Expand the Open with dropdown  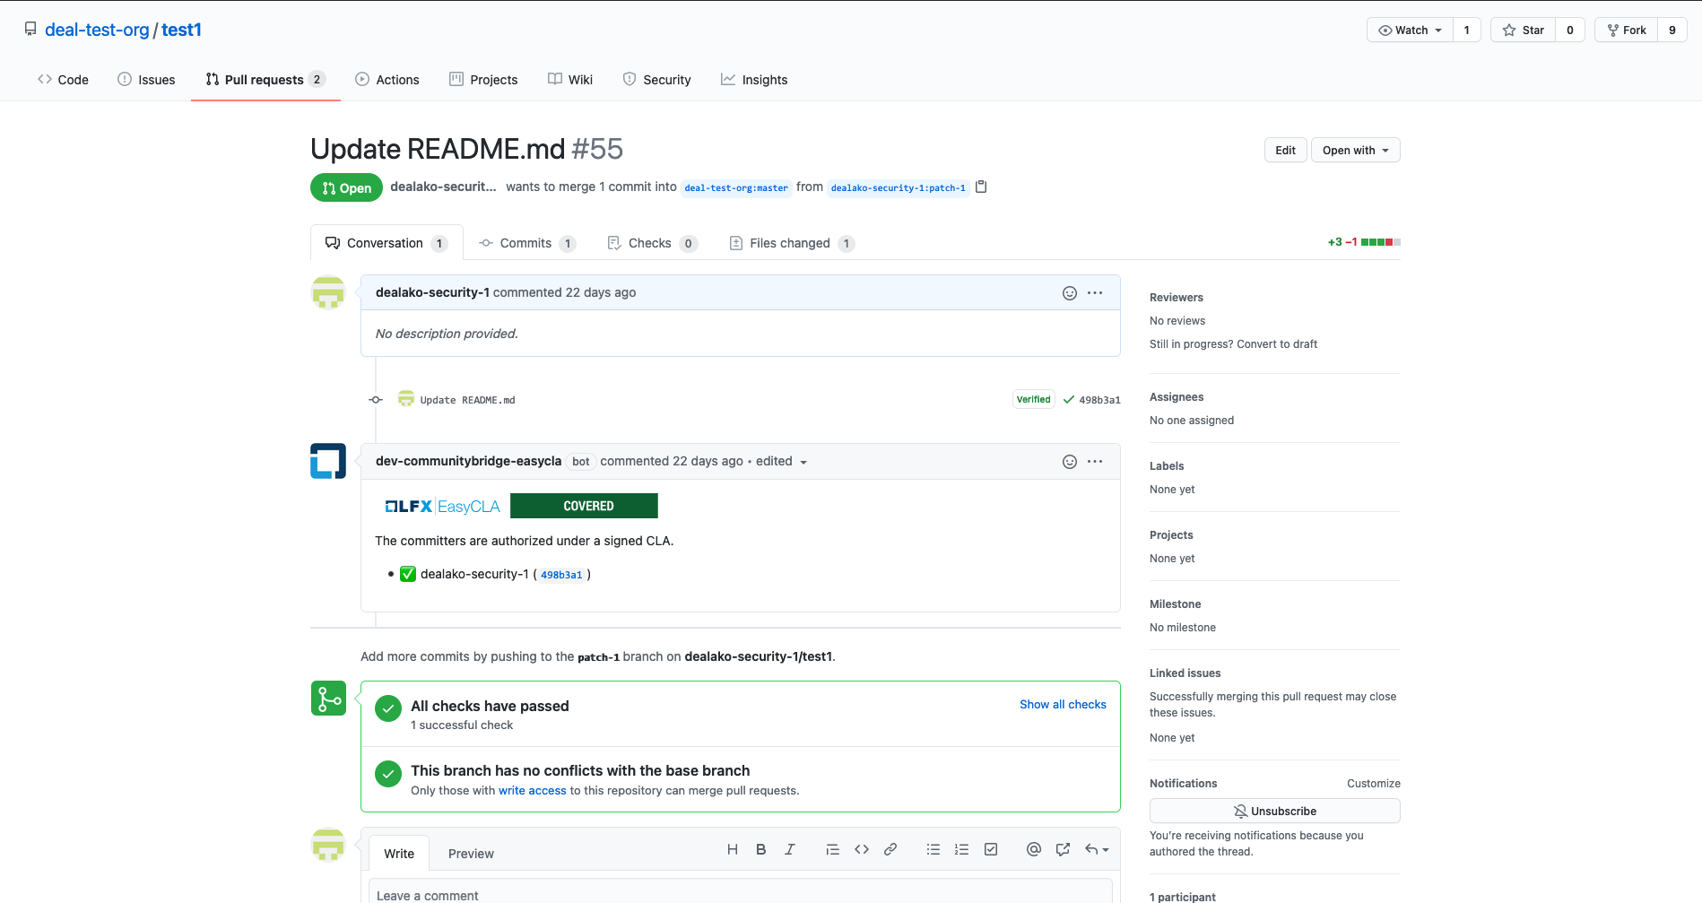(1355, 150)
